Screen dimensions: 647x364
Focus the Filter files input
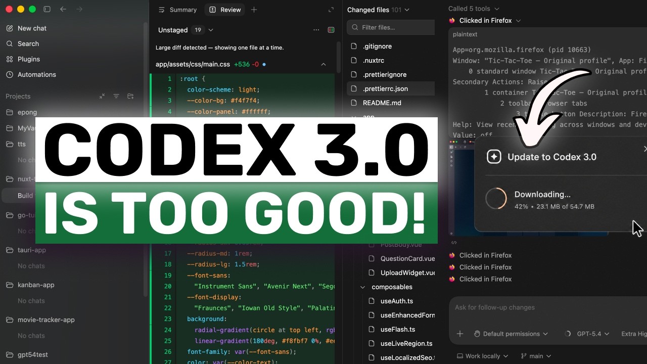[391, 27]
